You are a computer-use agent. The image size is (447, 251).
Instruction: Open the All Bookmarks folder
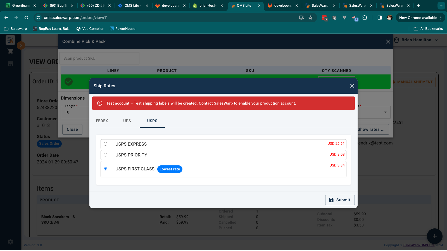click(428, 29)
